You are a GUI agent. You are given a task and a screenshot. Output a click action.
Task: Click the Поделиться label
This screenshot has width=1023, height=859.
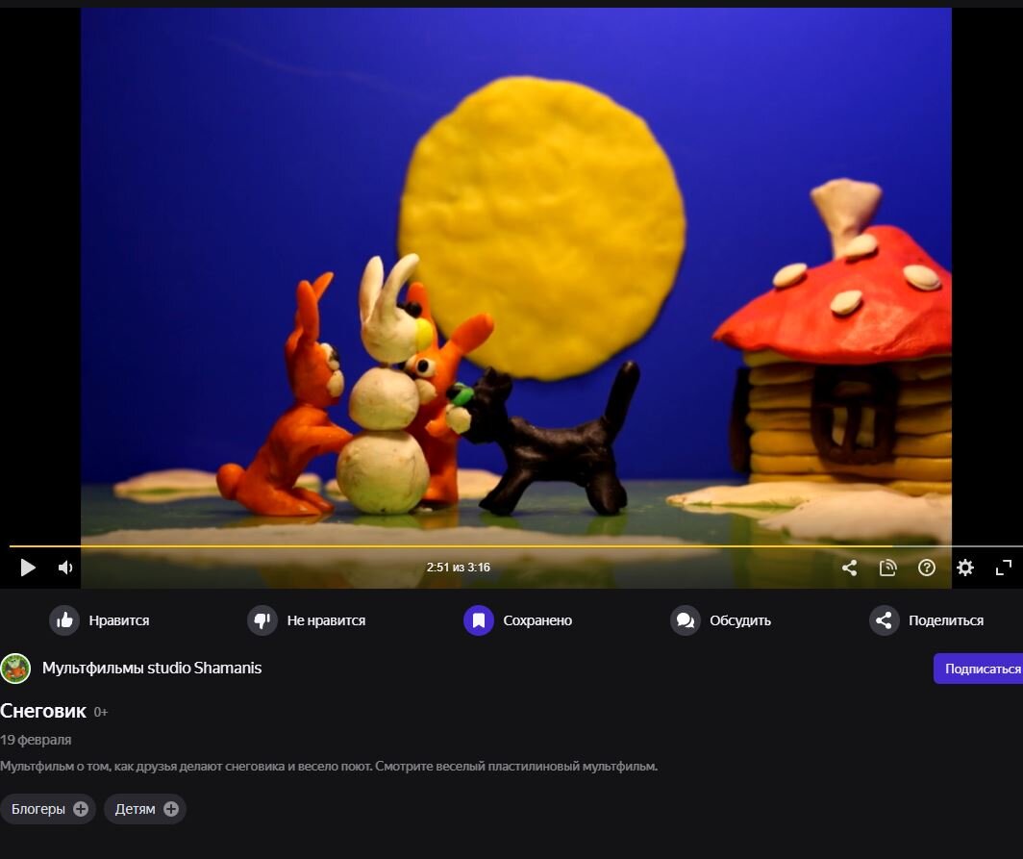coord(946,620)
